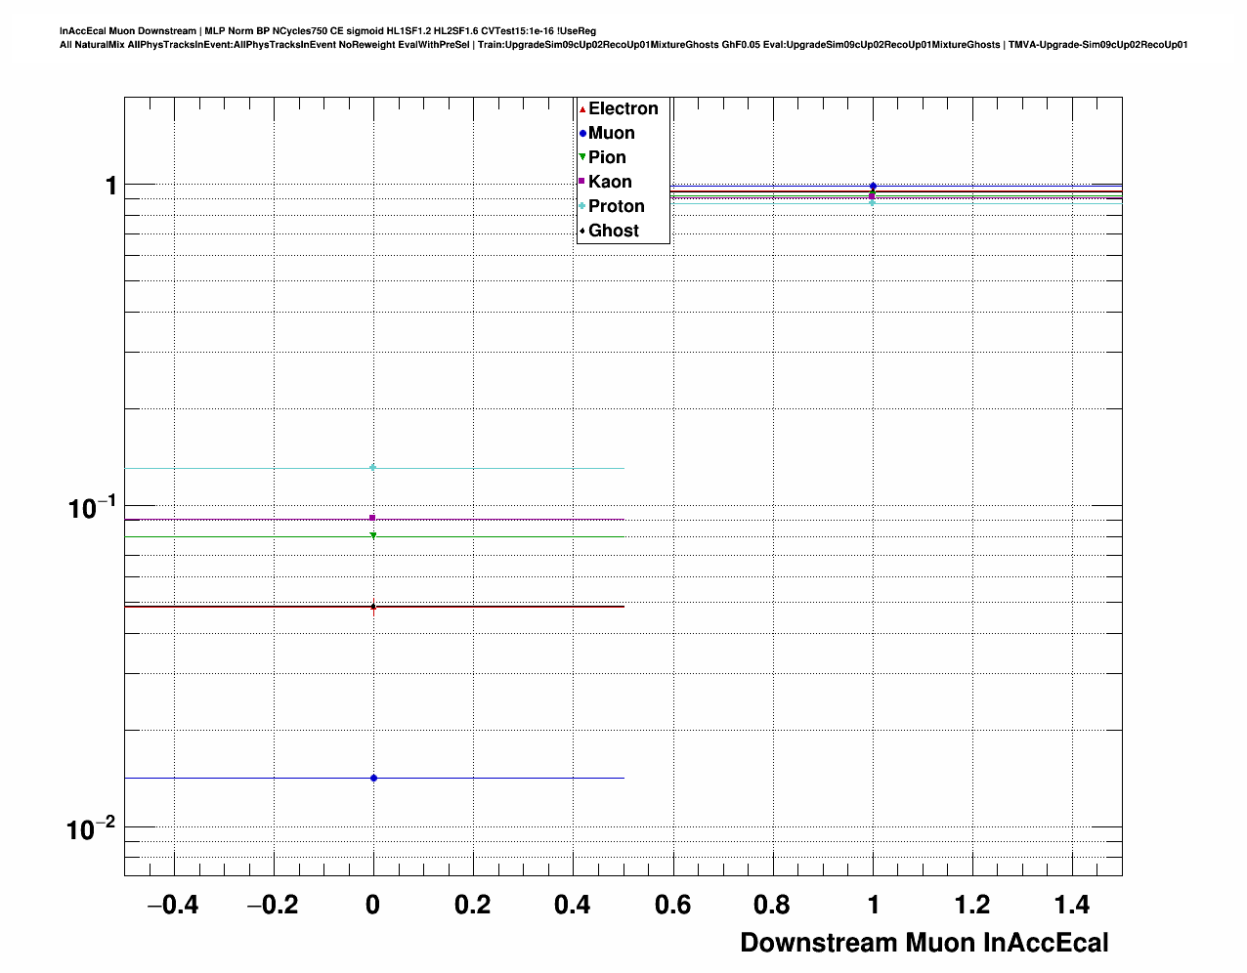Click the y-axis tick label 10⁻¹

tap(91, 507)
